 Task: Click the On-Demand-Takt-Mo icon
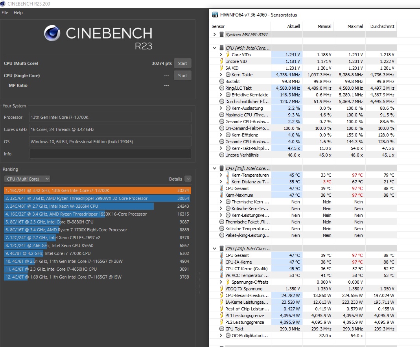click(222, 128)
